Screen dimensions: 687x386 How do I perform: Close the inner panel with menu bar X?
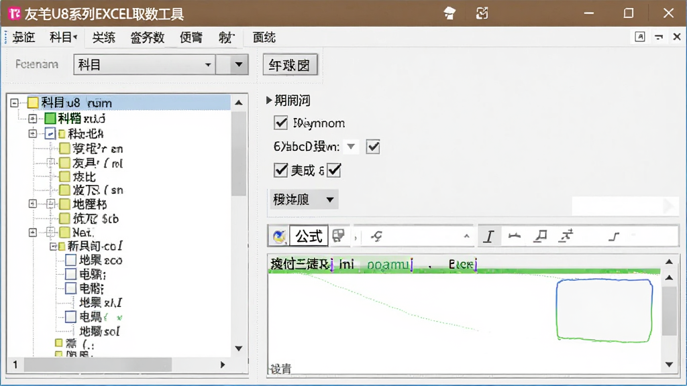[677, 37]
